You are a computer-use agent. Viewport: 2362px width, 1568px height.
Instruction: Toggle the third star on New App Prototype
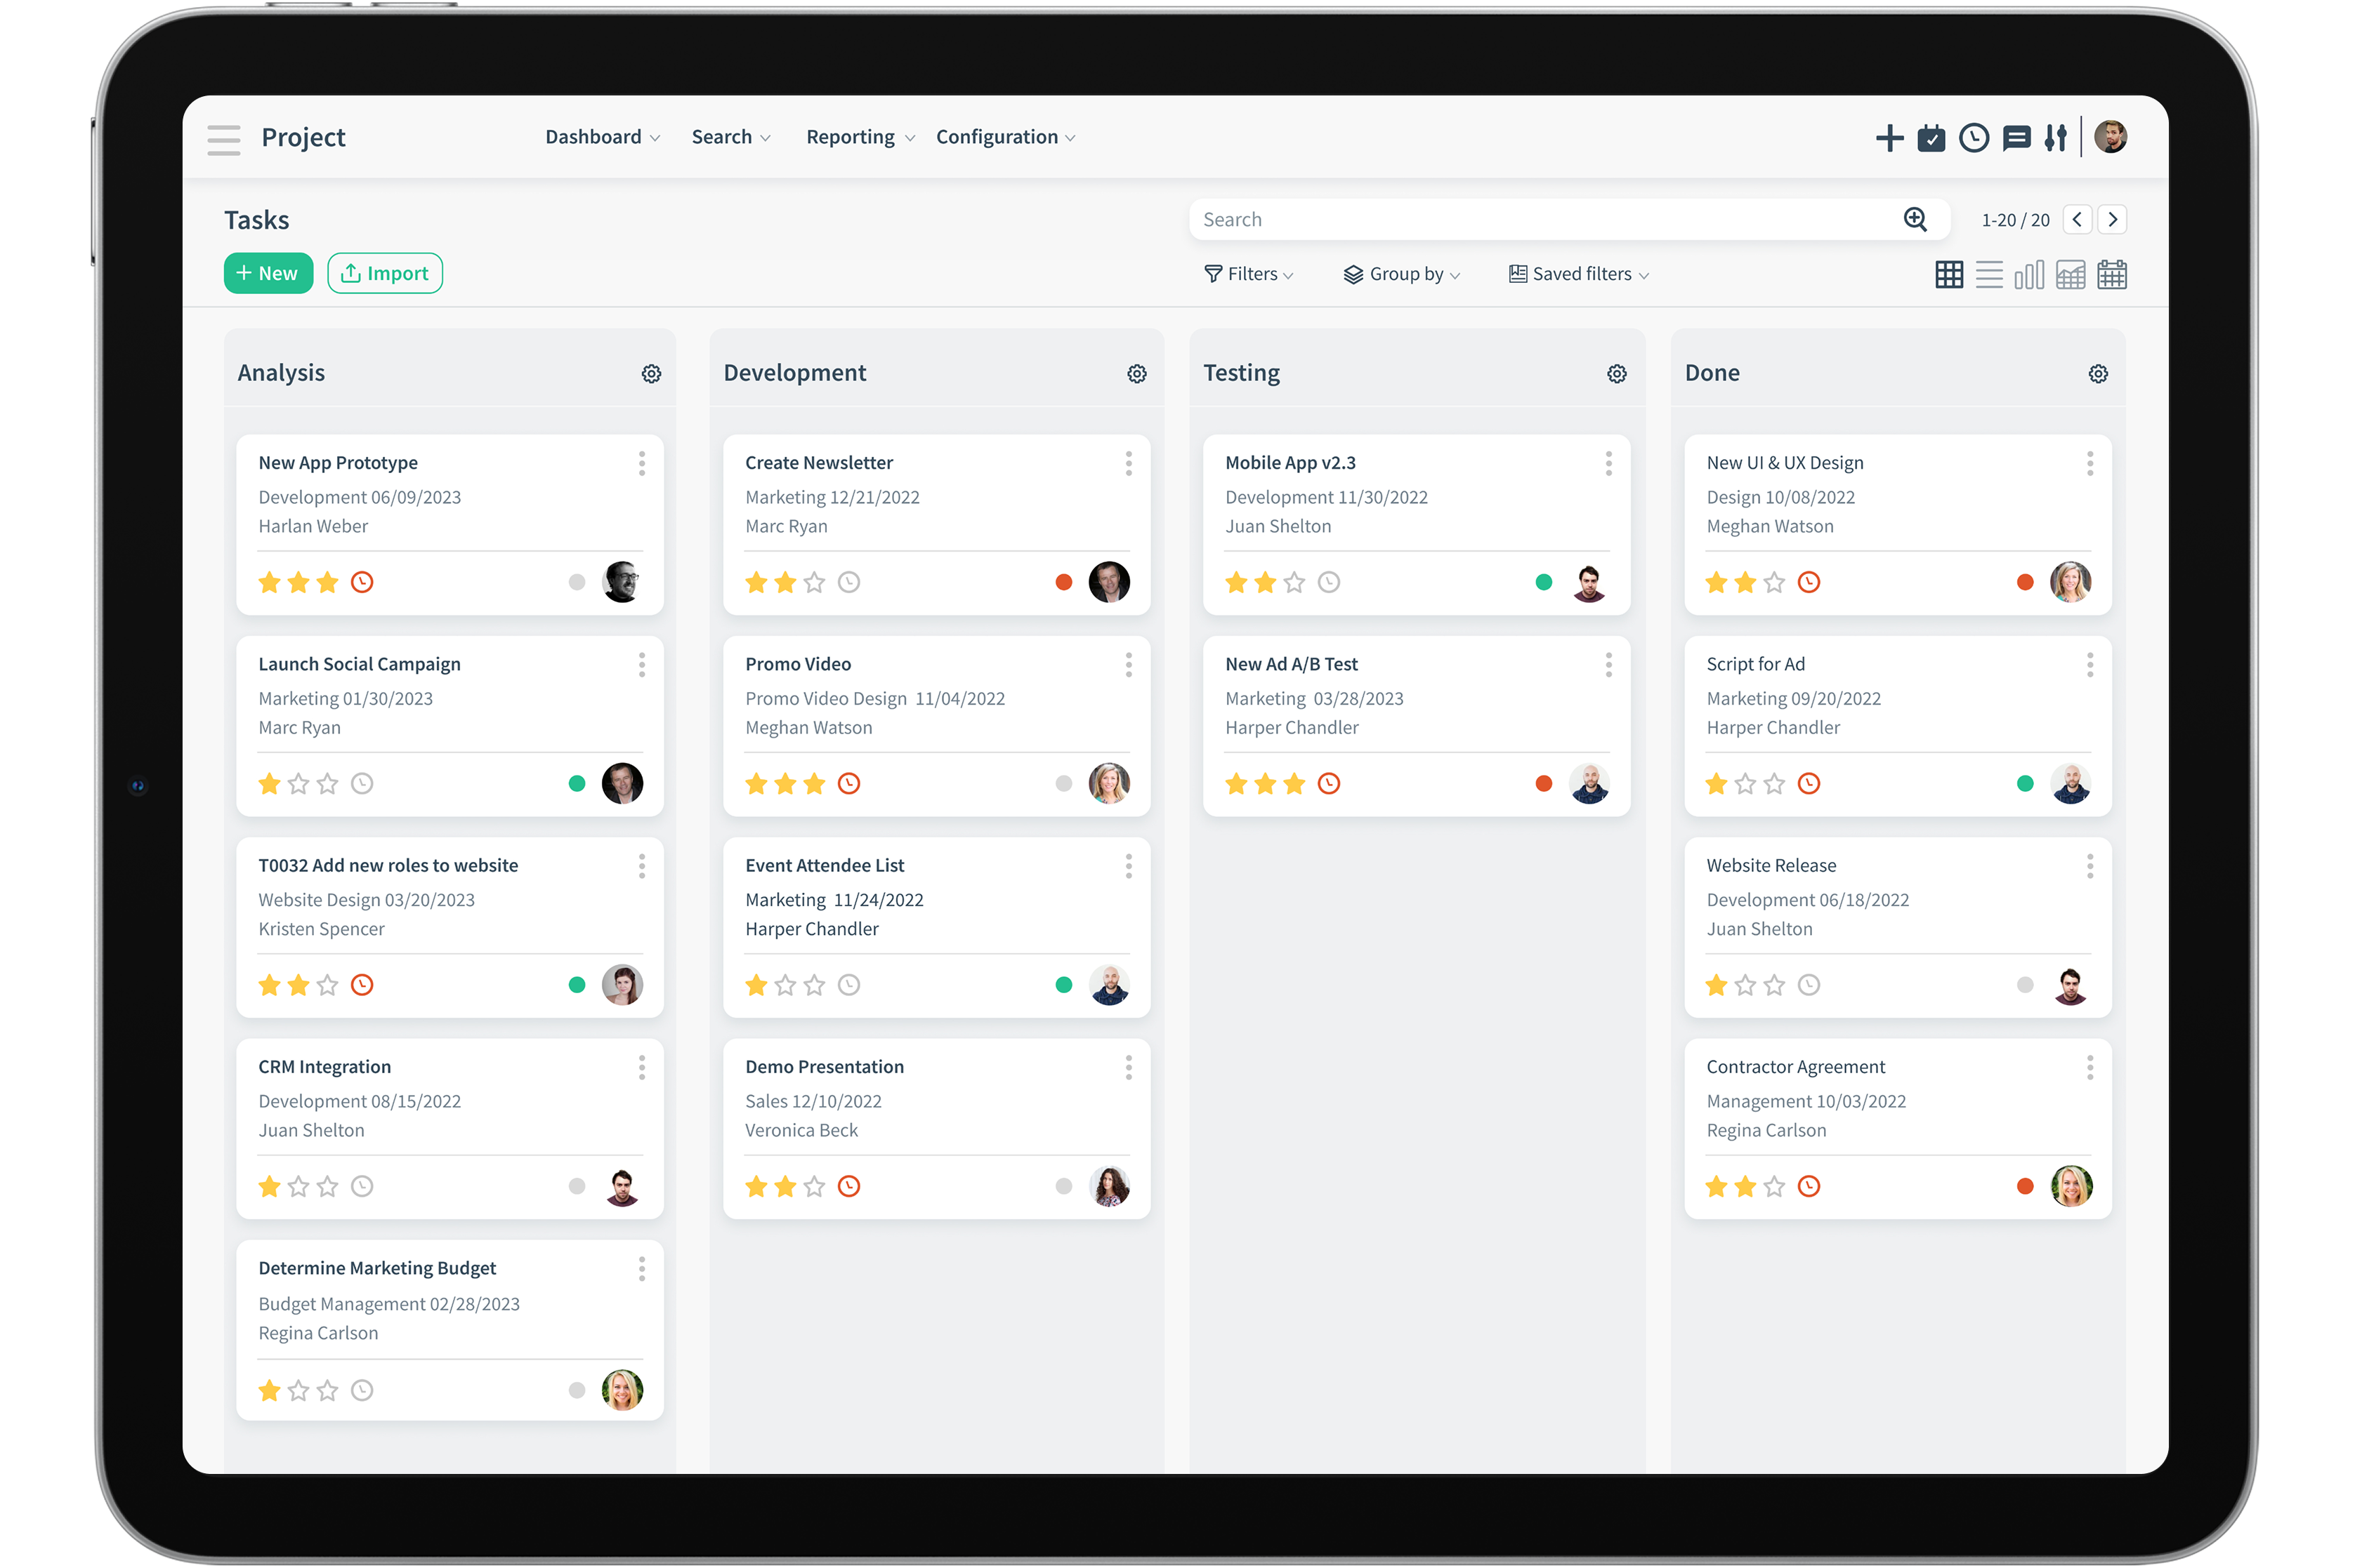(327, 581)
